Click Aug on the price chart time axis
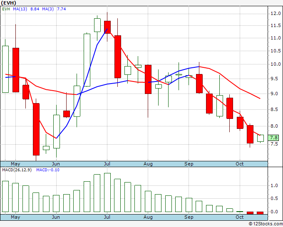This screenshot has height=227, width=283. (148, 164)
